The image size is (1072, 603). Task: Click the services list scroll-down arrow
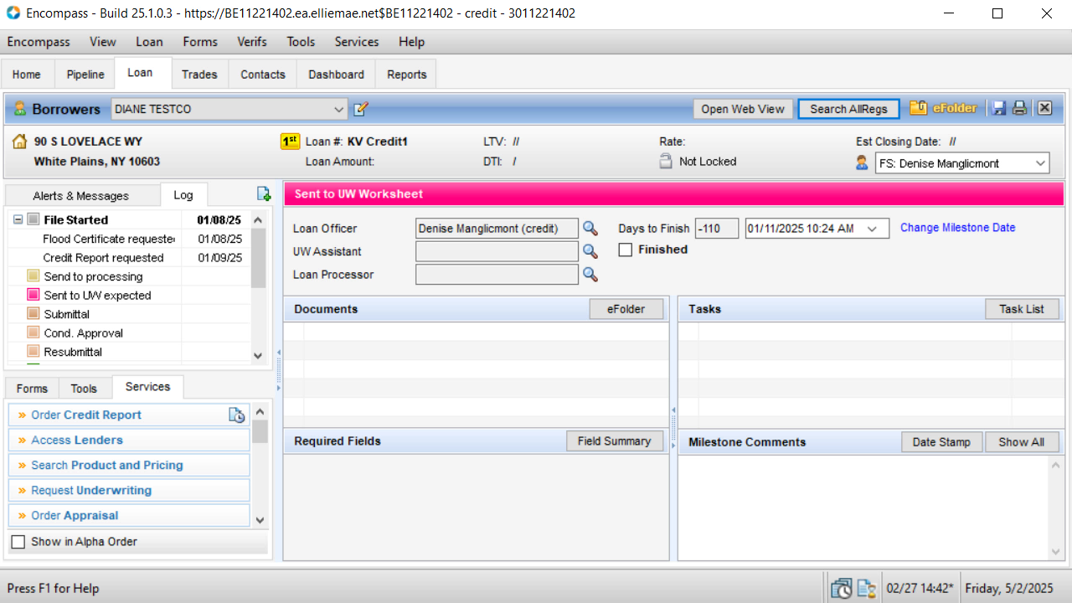[x=260, y=520]
